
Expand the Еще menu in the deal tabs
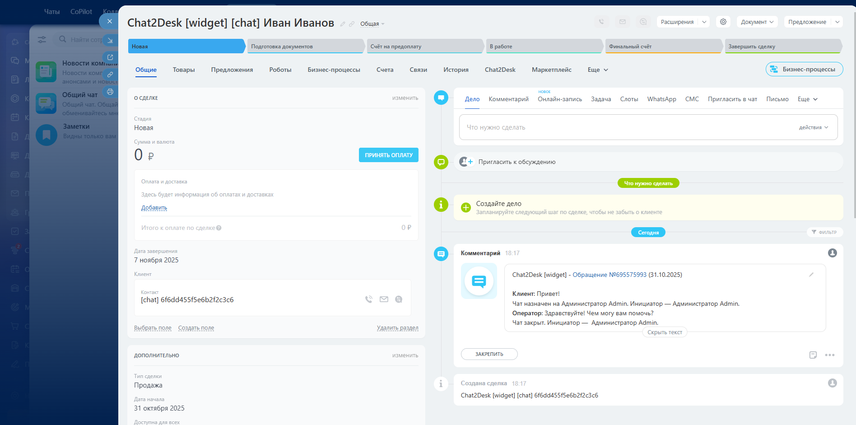click(598, 70)
